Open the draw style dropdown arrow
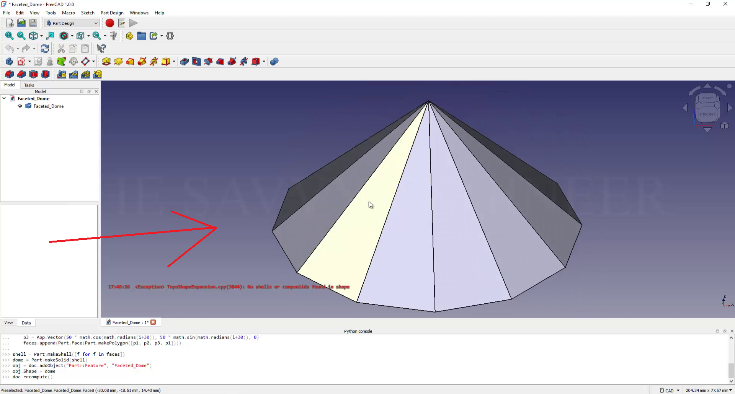This screenshot has height=394, width=735. tap(72, 36)
